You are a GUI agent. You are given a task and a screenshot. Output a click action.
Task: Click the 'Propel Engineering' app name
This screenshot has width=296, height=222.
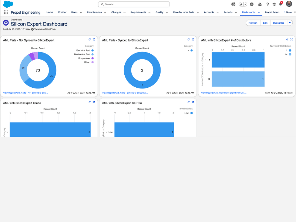(x=26, y=13)
